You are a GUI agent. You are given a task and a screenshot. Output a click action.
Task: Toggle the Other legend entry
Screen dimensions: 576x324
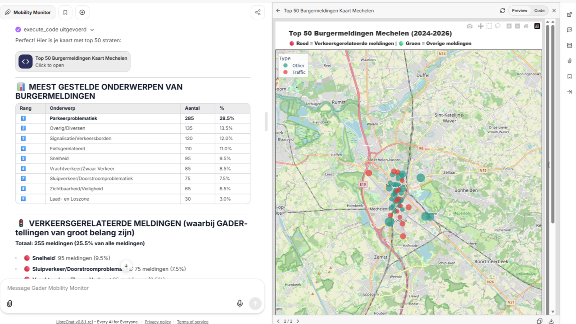pyautogui.click(x=294, y=66)
